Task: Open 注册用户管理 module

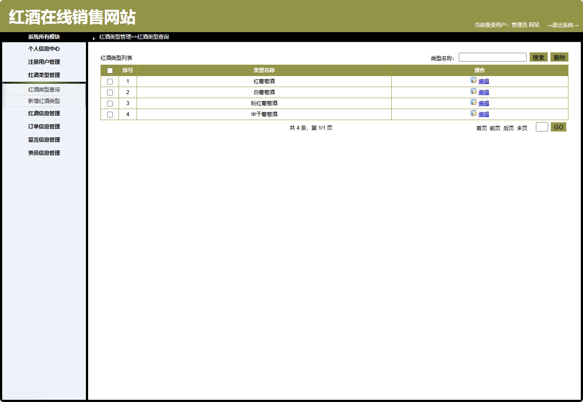Action: coord(44,62)
